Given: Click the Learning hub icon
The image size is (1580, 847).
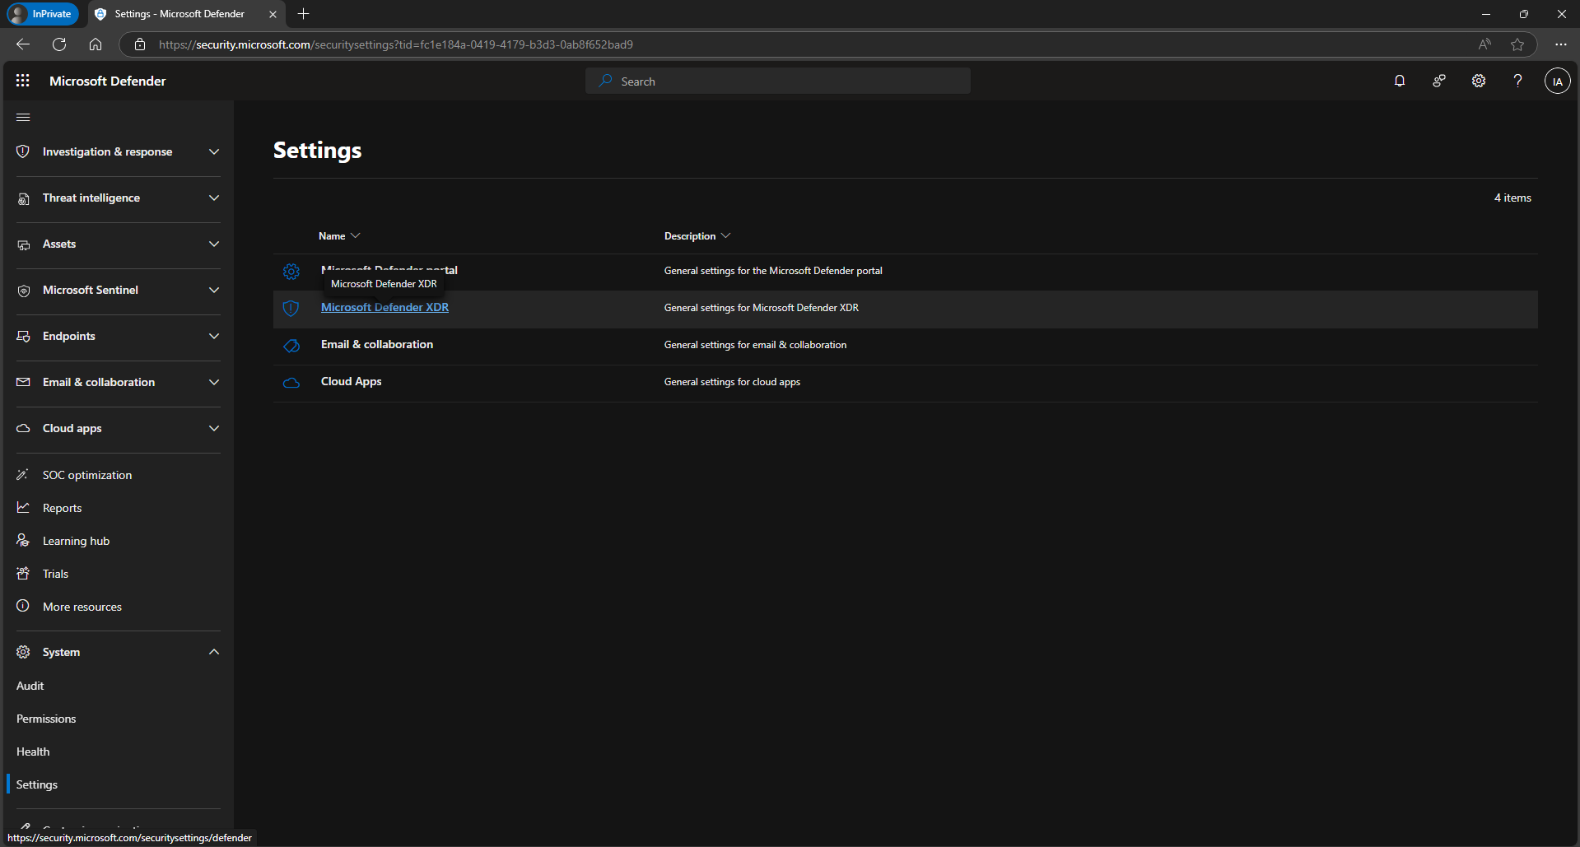Looking at the screenshot, I should pyautogui.click(x=23, y=541).
